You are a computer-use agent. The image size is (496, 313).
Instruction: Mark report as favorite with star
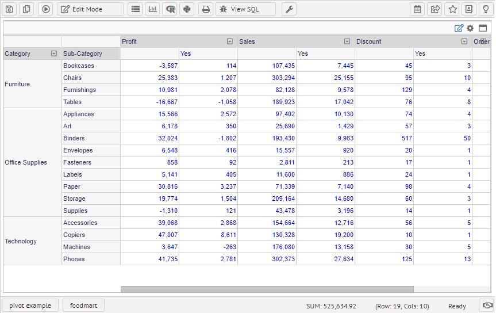coord(453,9)
